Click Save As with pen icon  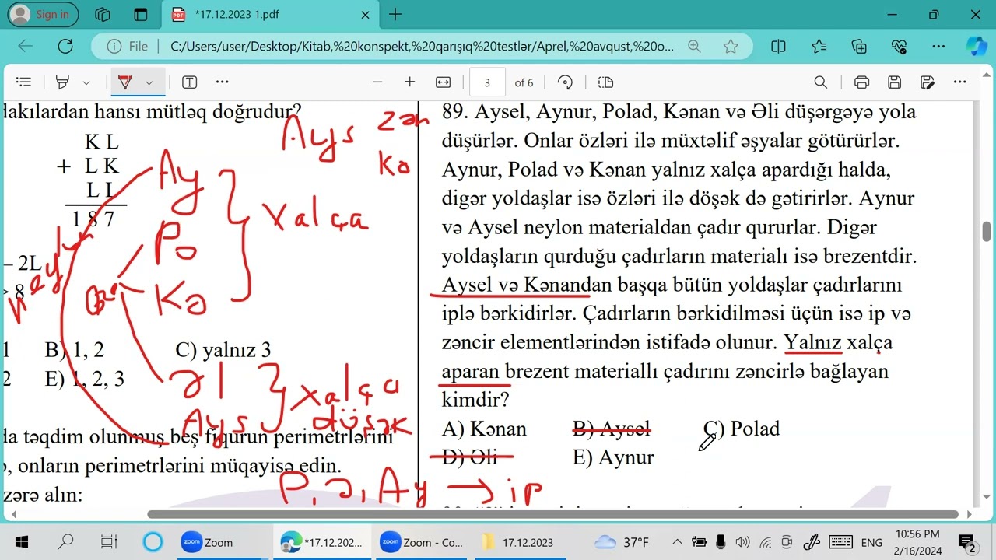[x=927, y=82]
